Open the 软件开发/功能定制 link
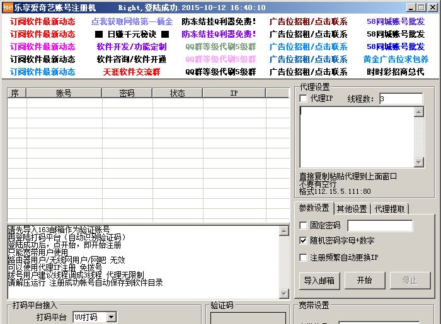The height and width of the screenshot is (324, 441). click(132, 47)
